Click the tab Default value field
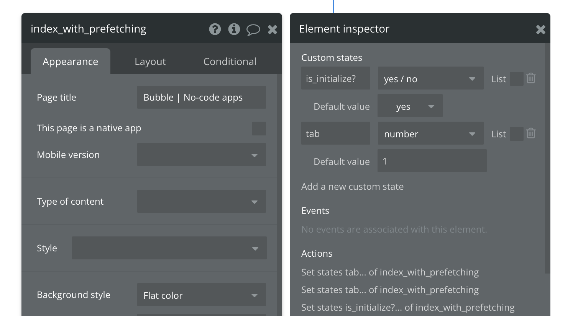 coord(432,161)
